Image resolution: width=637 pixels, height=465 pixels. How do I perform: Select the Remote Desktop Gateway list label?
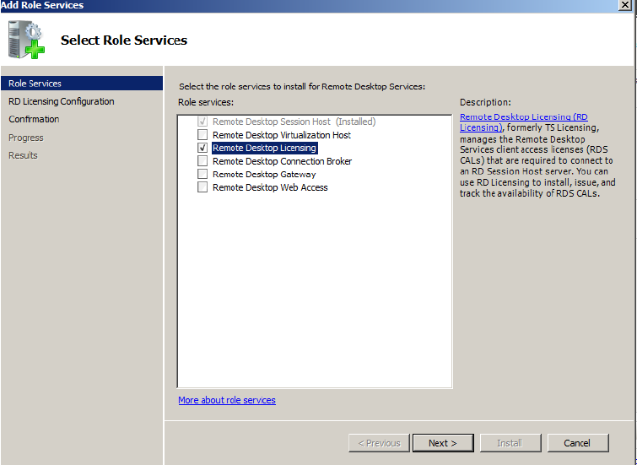point(264,175)
